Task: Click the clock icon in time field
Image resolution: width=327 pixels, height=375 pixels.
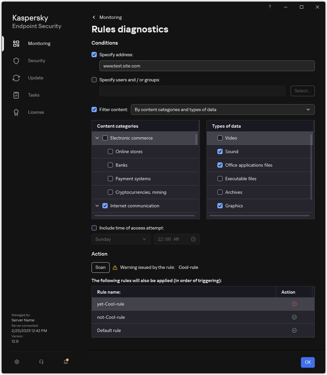Action: (193, 239)
